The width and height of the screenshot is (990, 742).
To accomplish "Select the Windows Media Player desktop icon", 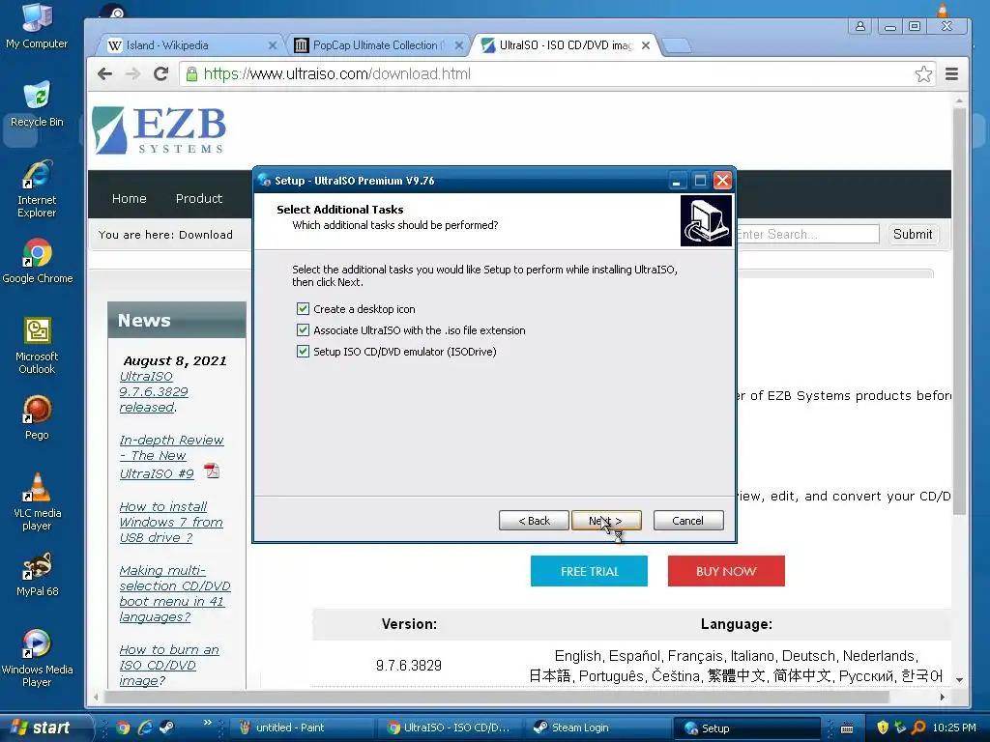I will pyautogui.click(x=37, y=658).
